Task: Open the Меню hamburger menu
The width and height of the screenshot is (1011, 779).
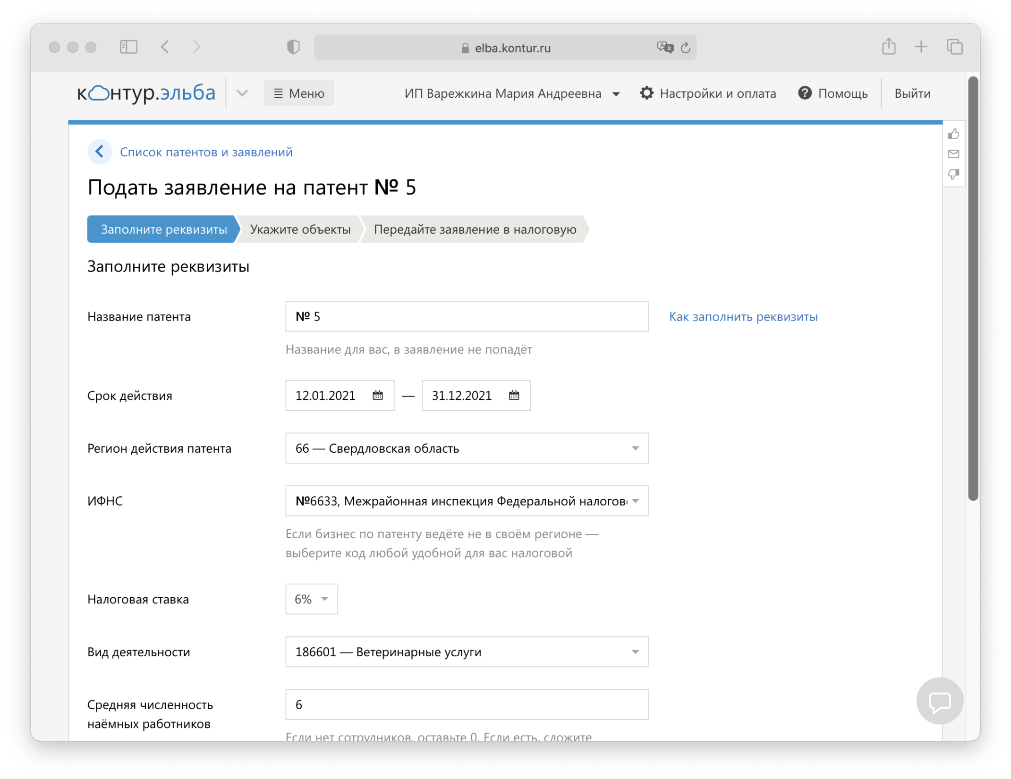Action: click(x=298, y=93)
